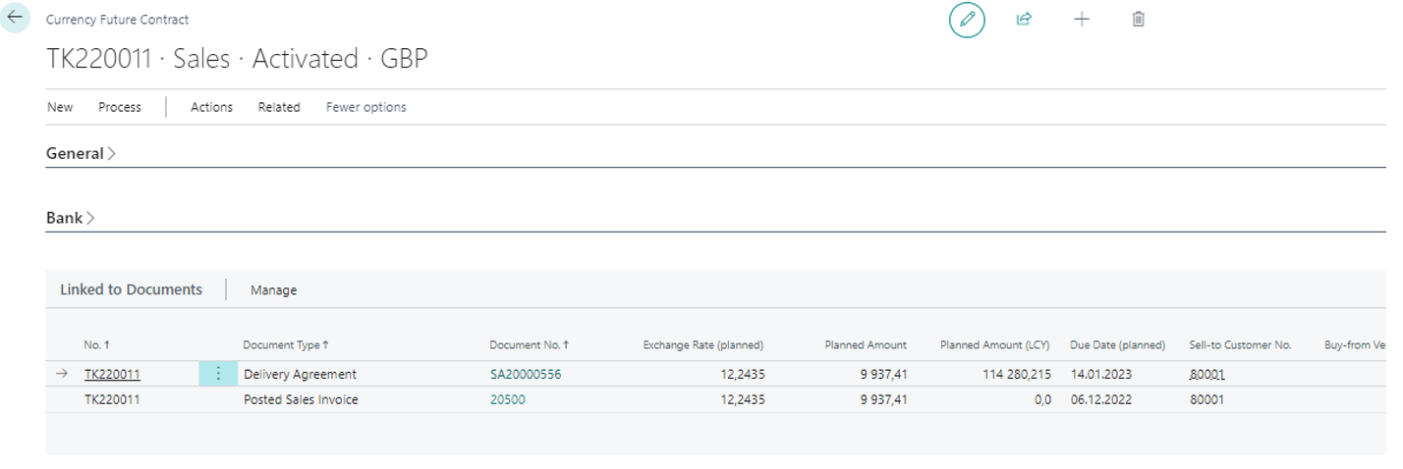Open posted invoice link 20500
The height and width of the screenshot is (469, 1403).
pyautogui.click(x=507, y=400)
